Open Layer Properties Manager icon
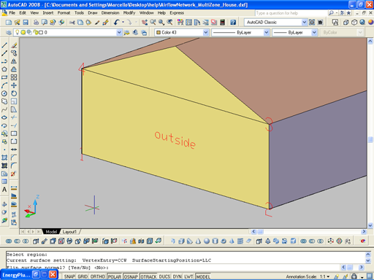374x280 pixels. [x=9, y=32]
